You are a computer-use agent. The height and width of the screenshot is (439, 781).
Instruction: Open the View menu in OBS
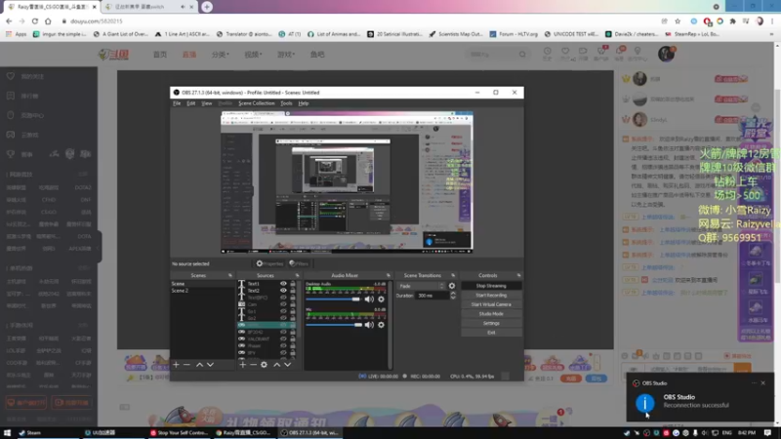click(x=206, y=103)
